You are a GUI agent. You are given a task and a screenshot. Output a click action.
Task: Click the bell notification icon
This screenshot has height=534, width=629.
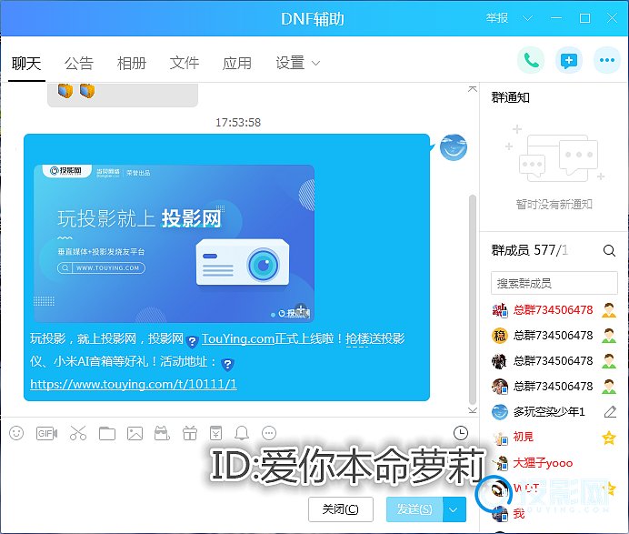pyautogui.click(x=242, y=433)
